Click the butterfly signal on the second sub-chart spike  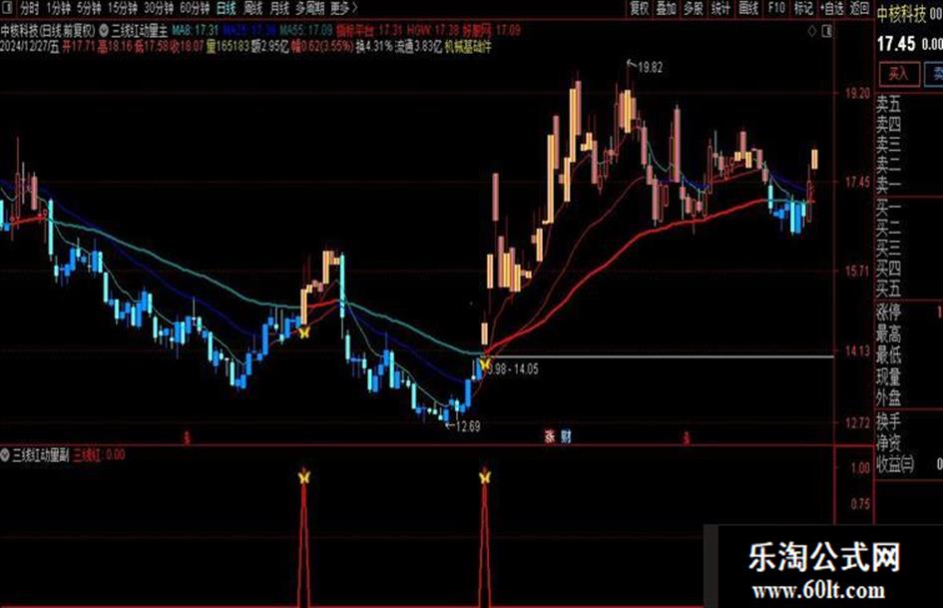pos(485,477)
